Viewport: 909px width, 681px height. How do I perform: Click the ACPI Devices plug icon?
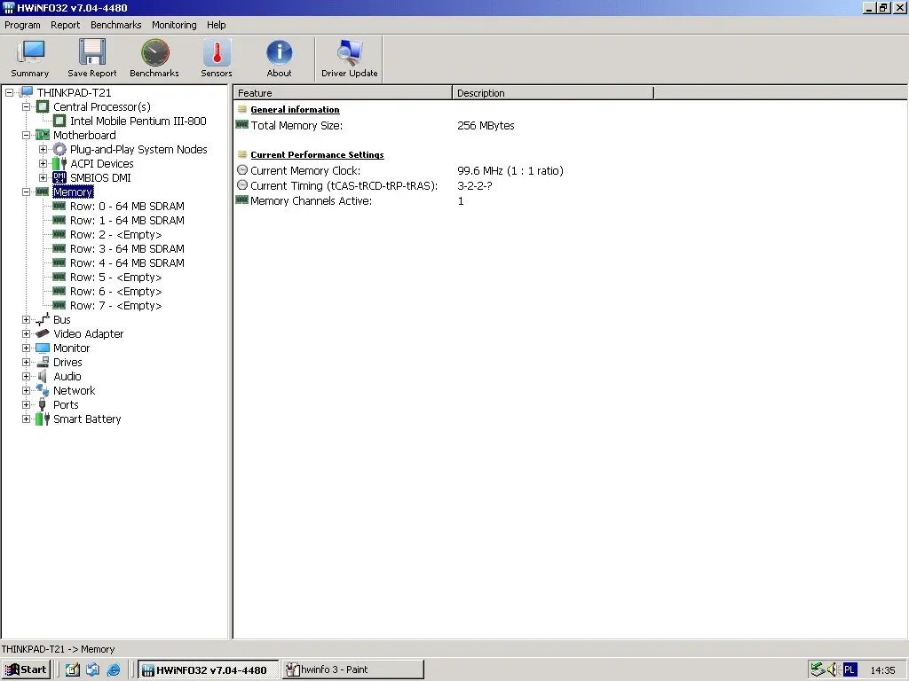point(59,163)
